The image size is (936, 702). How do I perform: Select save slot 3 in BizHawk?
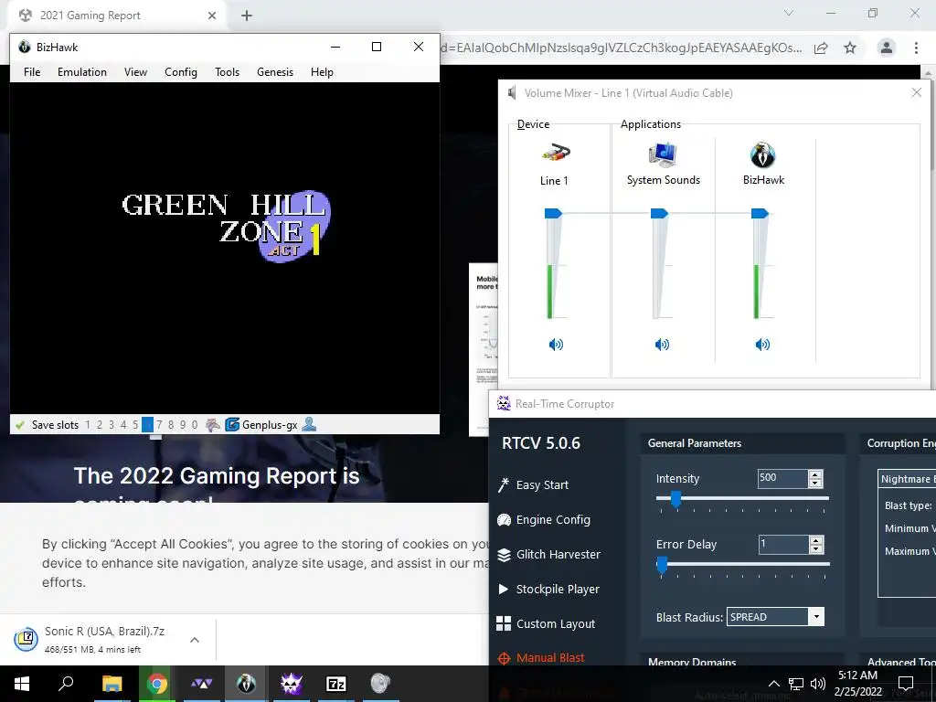112,425
